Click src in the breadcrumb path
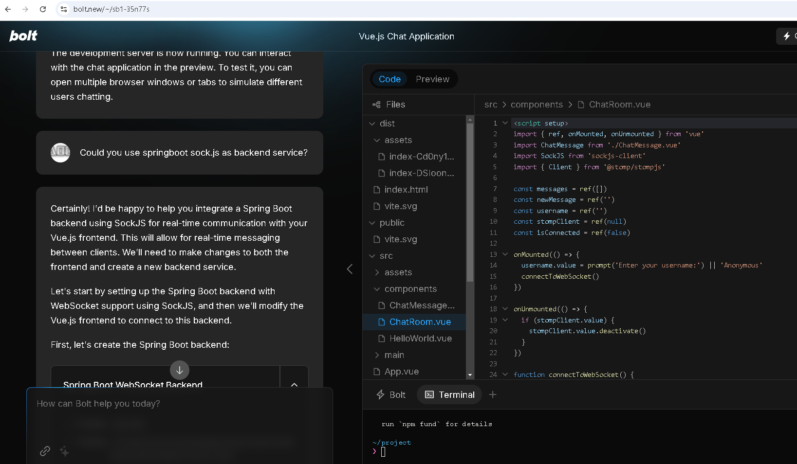 491,105
